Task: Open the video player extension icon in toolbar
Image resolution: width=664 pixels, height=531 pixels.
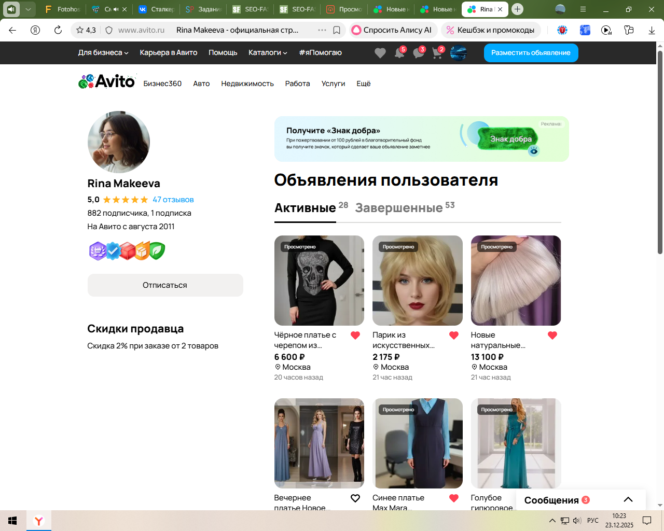Action: point(606,30)
